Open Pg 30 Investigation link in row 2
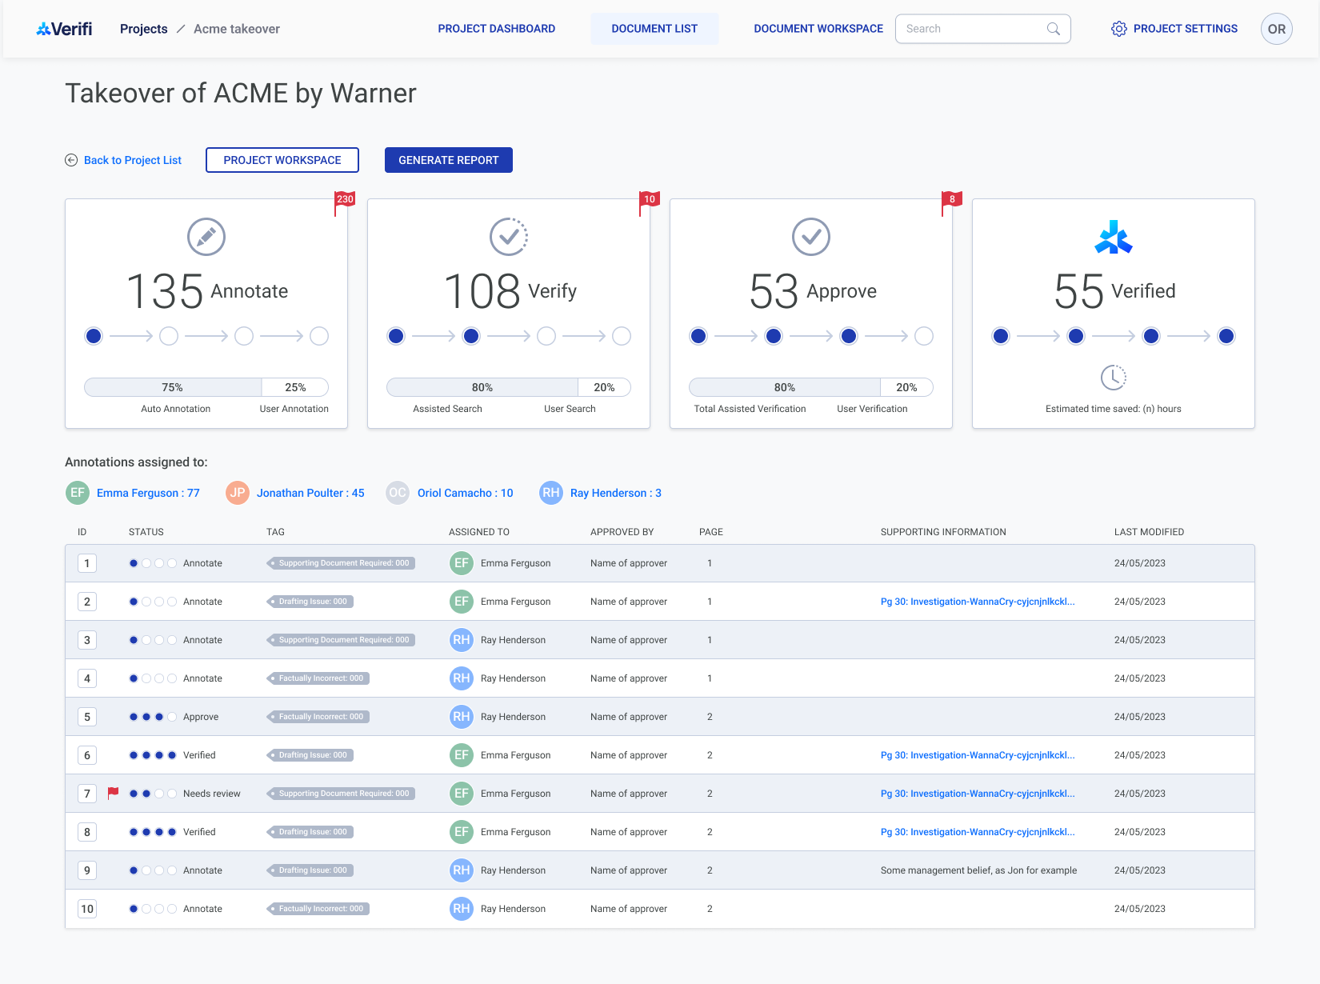 (x=978, y=602)
